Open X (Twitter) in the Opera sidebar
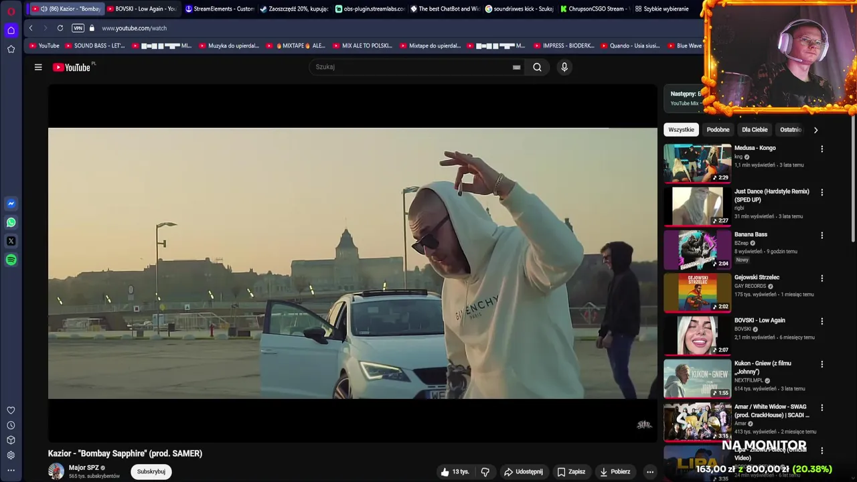Screen dimensions: 857x482 click(11, 241)
